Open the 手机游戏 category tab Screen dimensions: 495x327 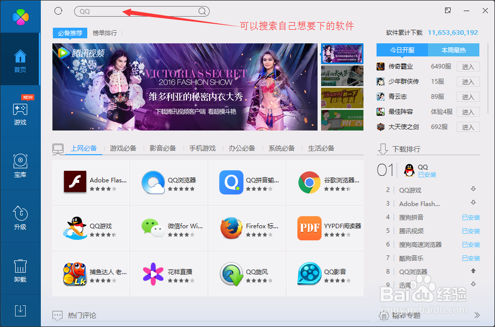click(x=202, y=148)
